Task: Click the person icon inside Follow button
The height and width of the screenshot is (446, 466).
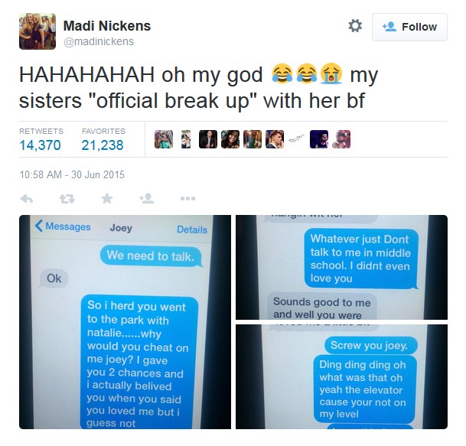Action: (x=389, y=27)
